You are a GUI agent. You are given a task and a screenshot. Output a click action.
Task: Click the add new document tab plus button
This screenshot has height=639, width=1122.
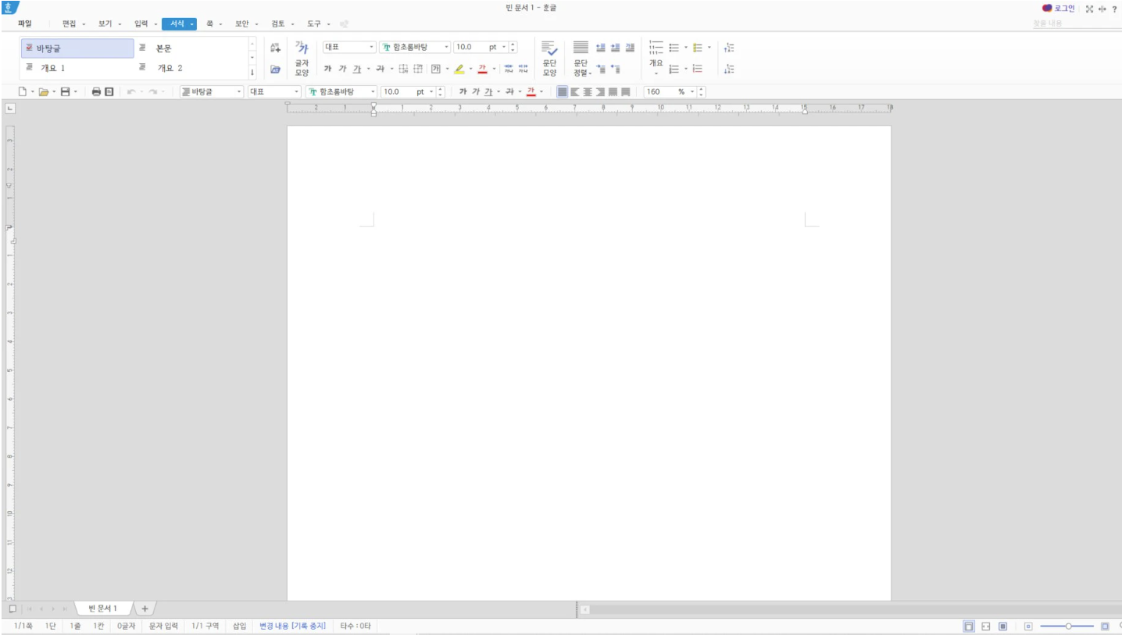(145, 609)
